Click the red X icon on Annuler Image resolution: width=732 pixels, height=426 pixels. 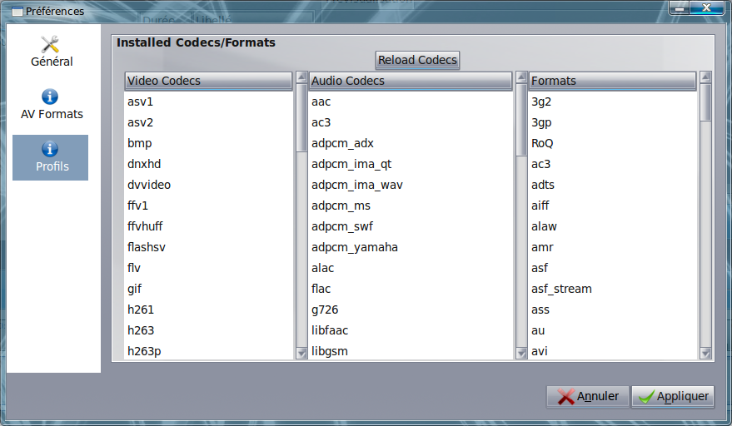pyautogui.click(x=565, y=397)
